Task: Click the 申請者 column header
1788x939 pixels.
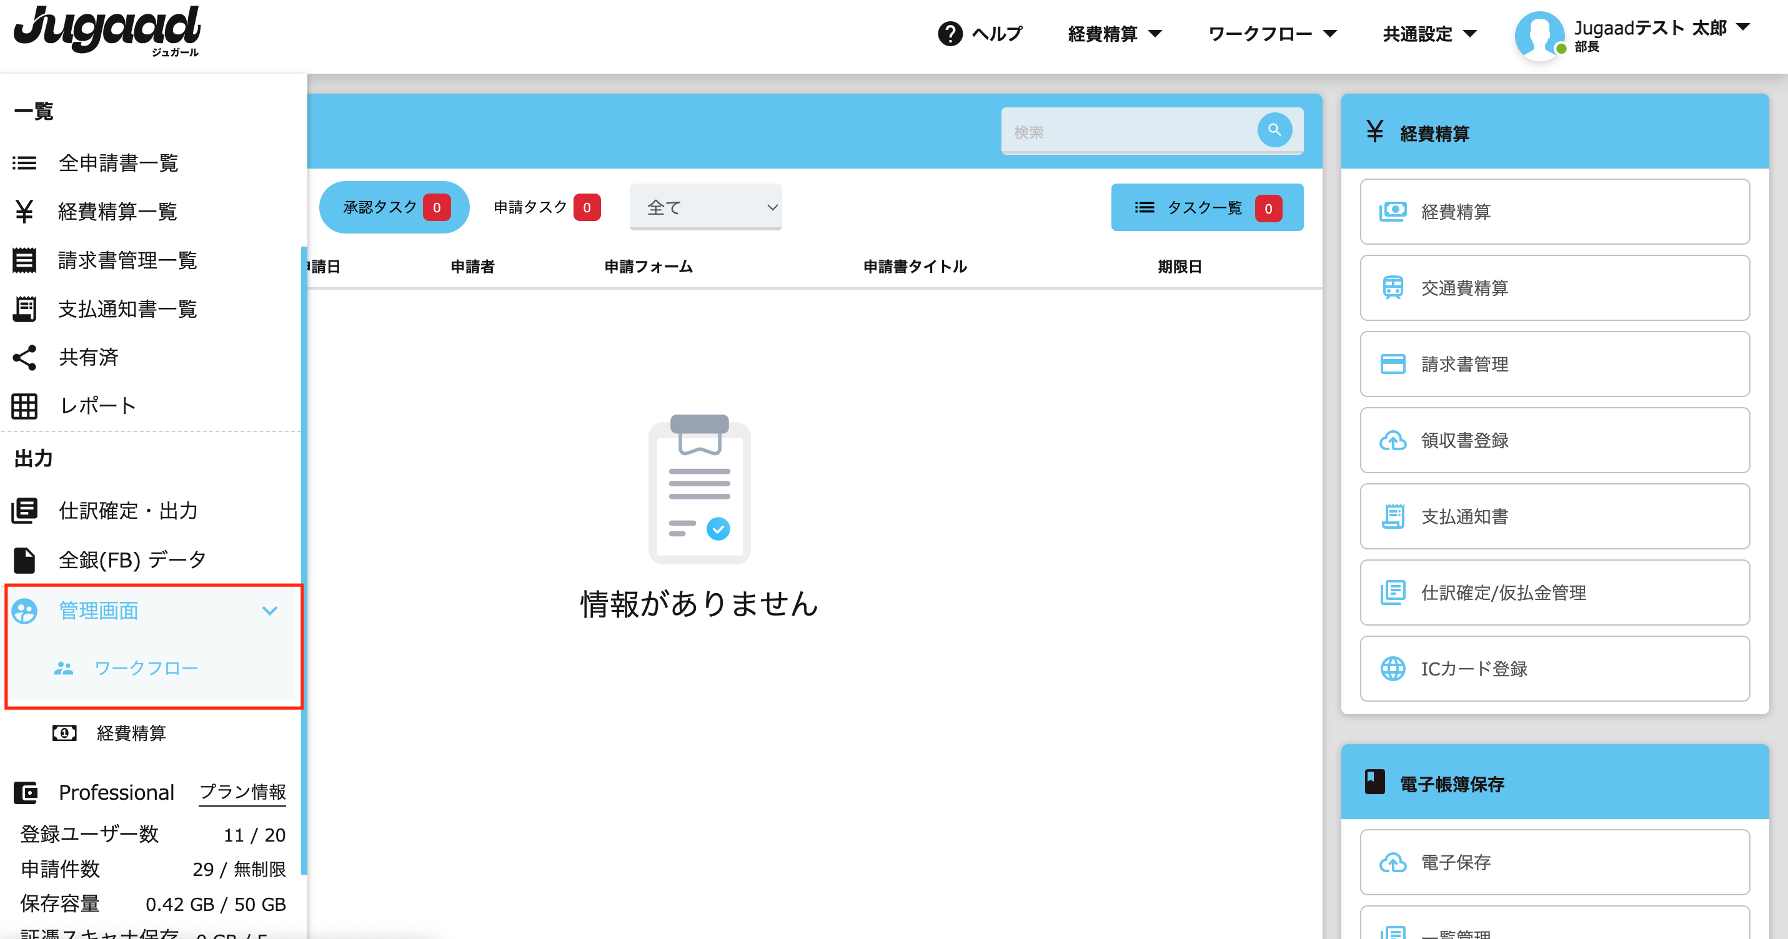Action: point(472,267)
